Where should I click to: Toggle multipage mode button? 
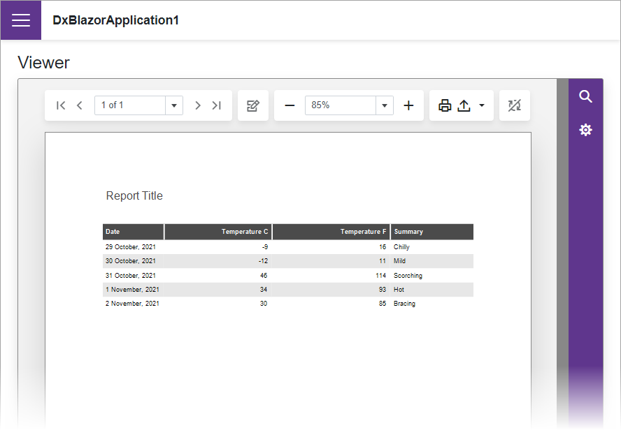[515, 105]
